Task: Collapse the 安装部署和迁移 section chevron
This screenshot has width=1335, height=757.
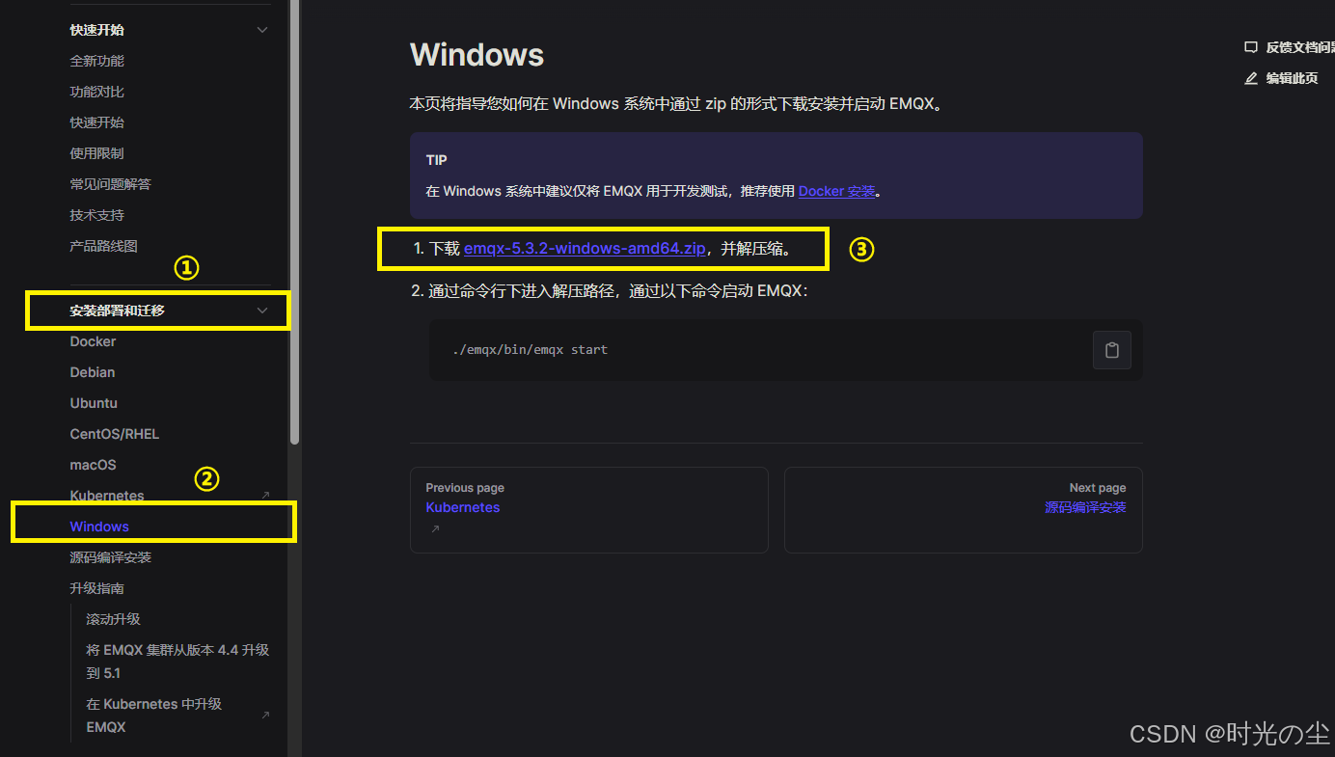Action: pyautogui.click(x=262, y=311)
